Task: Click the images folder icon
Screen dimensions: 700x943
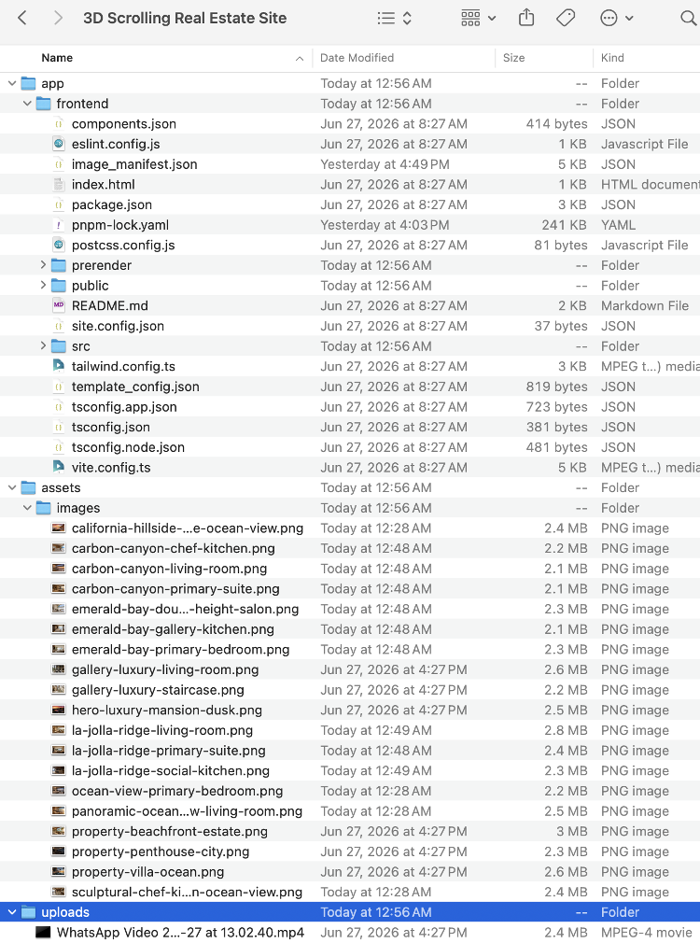Action: click(43, 508)
